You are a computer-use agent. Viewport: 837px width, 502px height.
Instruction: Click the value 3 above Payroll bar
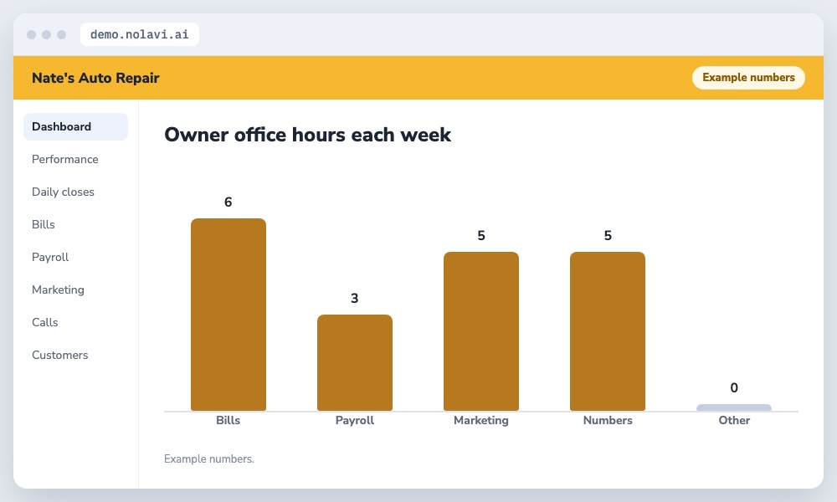[354, 298]
